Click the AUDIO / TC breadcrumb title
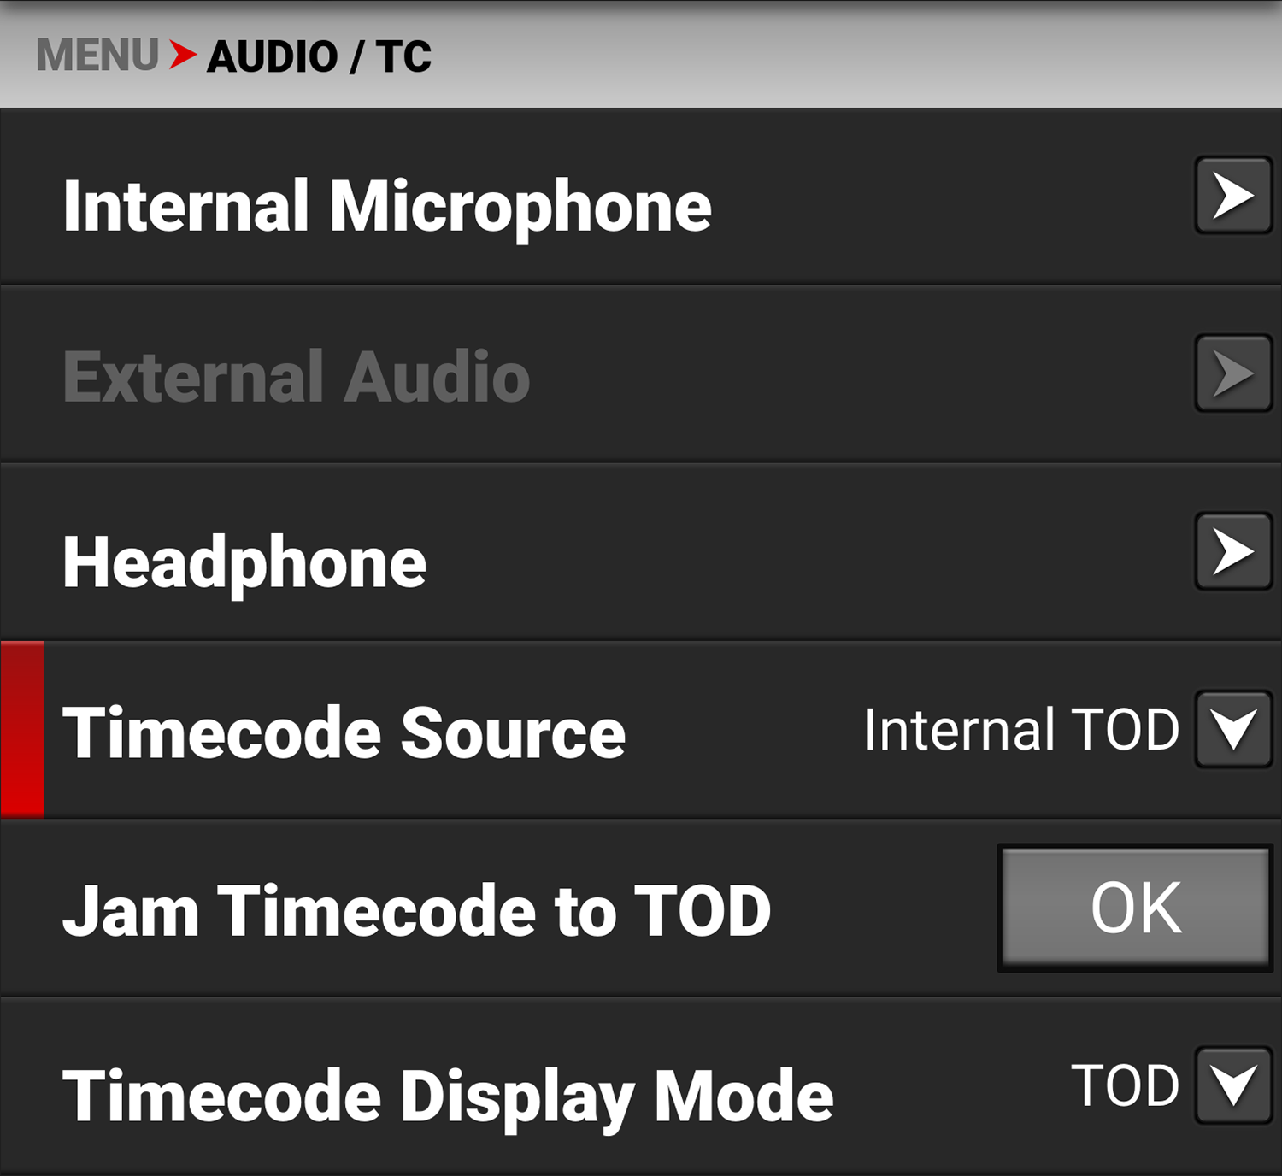The image size is (1282, 1176). point(319,57)
